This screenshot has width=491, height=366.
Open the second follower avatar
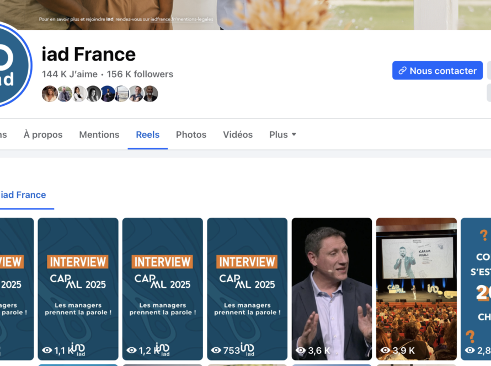tap(65, 94)
